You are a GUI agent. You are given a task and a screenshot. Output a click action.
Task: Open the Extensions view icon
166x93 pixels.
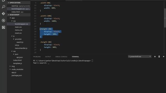3,27
